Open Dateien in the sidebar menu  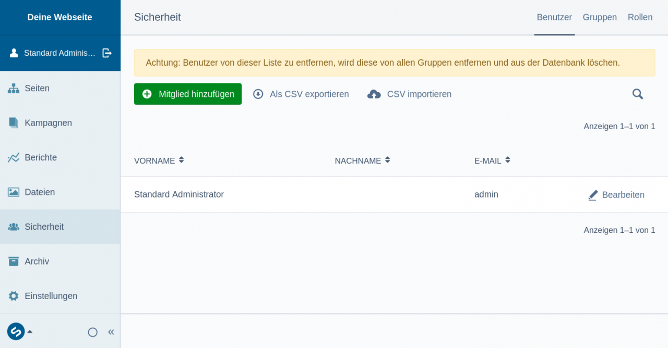60,192
